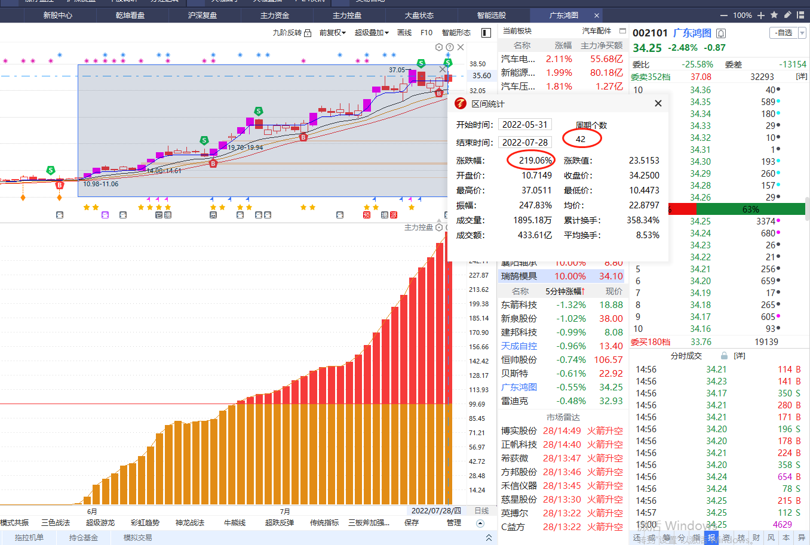Select 东箭科技 in the list
Image resolution: width=810 pixels, height=545 pixels.
(519, 305)
